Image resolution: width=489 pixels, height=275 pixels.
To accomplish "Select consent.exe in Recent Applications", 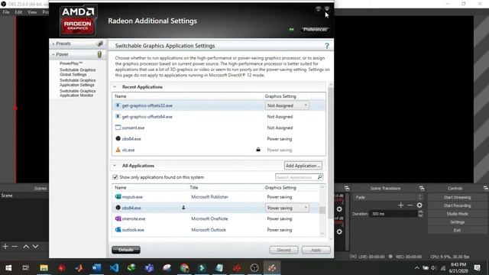I will pos(219,128).
